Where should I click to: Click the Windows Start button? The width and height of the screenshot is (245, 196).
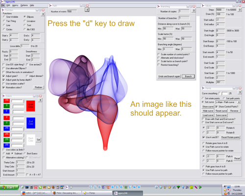9,187
